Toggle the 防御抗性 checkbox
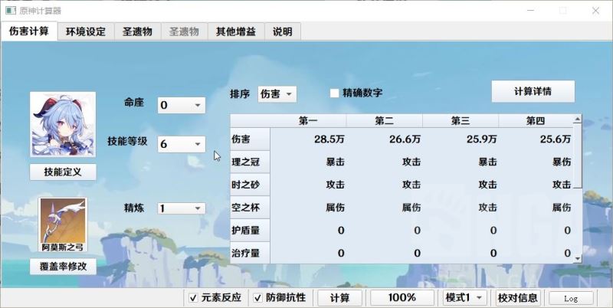 point(257,298)
